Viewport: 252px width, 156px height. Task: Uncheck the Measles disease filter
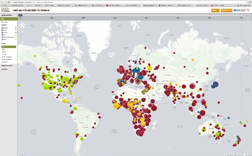2,28
